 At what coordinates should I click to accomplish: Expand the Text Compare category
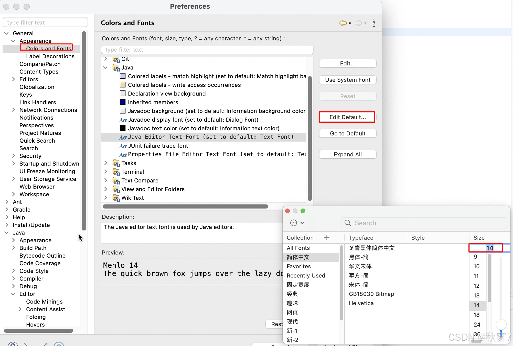pos(105,180)
